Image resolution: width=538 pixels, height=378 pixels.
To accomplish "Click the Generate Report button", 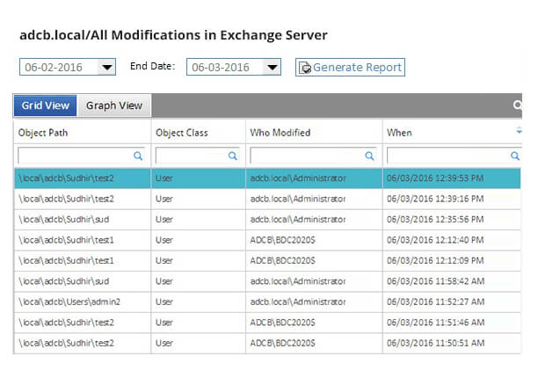I will click(350, 67).
